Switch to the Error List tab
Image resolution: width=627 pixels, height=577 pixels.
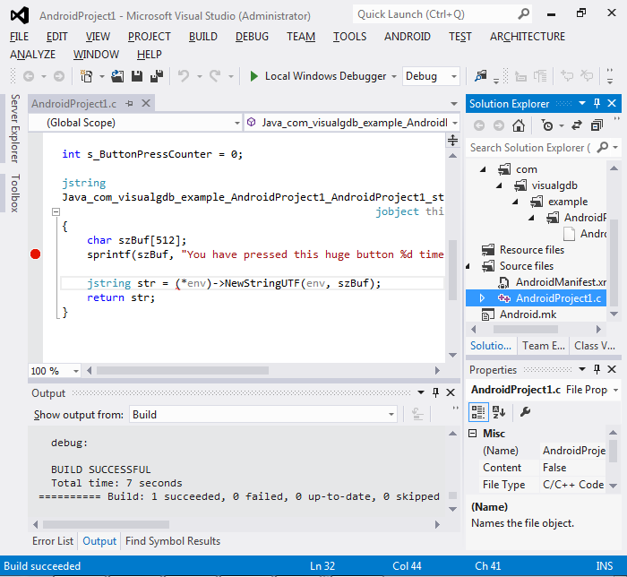tap(53, 541)
